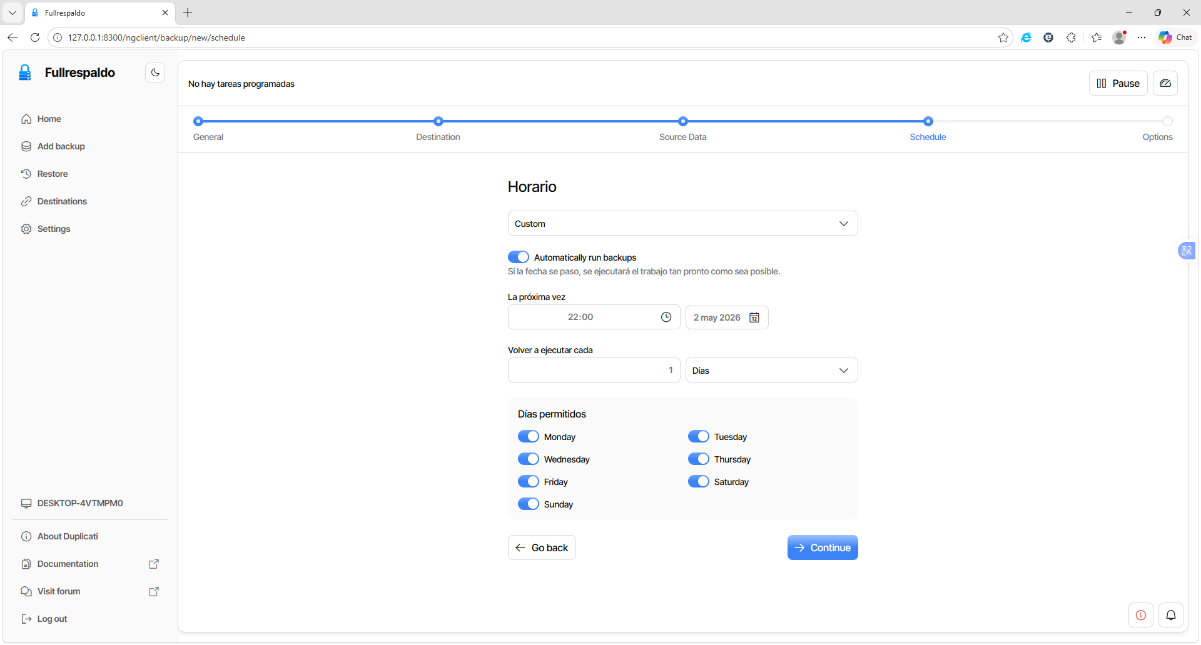Open Copilot Chat in browser toolbar
Screen dimensions: 1201x645
tap(1175, 37)
